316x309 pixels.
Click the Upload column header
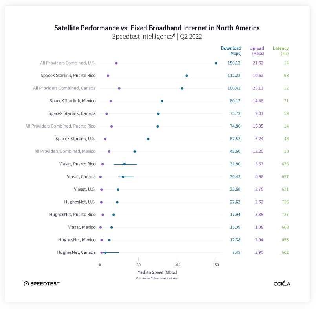point(257,48)
